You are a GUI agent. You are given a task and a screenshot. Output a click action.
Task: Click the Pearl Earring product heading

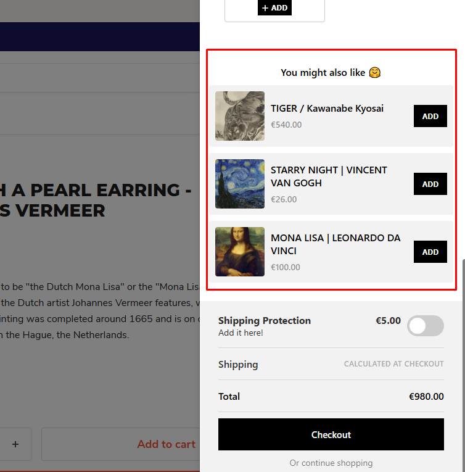(x=96, y=200)
